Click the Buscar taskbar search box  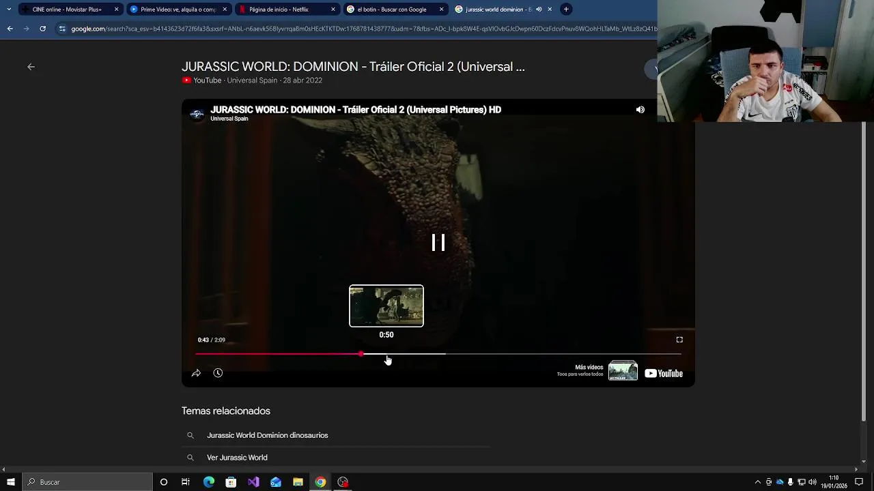pyautogui.click(x=87, y=482)
